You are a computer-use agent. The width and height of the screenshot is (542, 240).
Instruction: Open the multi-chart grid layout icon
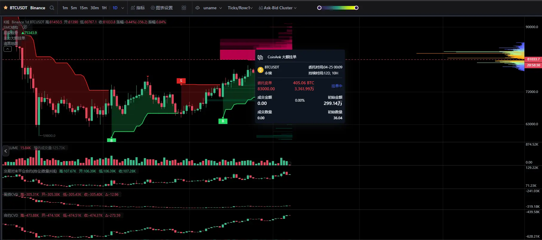184,8
